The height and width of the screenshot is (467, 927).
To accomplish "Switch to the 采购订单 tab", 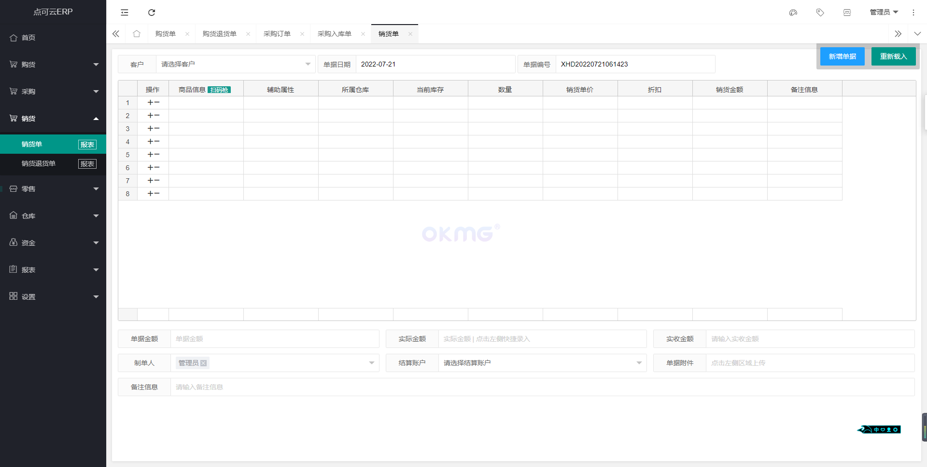I will click(277, 34).
